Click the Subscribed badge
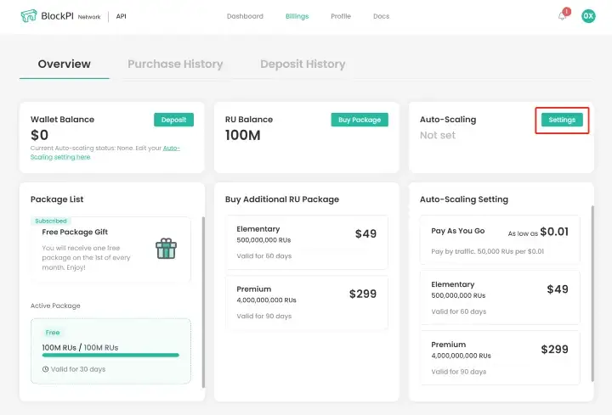The width and height of the screenshot is (612, 415). [51, 221]
